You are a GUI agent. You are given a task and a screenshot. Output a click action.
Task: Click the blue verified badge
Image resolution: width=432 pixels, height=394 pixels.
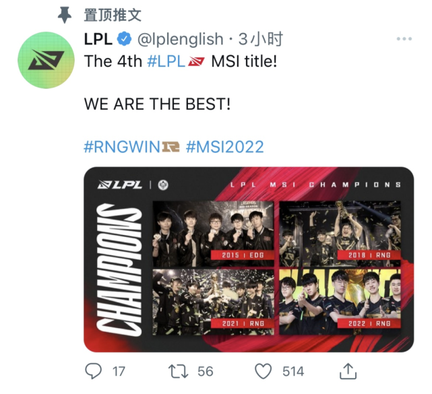tap(125, 39)
